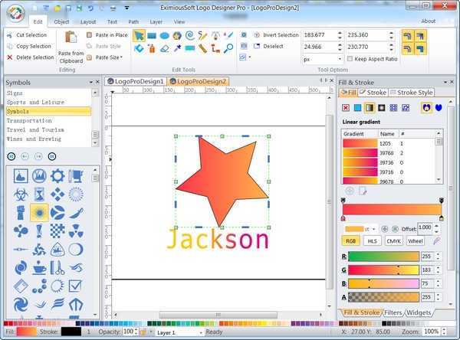Click Copy Selection
Image resolution: width=460 pixels, height=340 pixels.
click(29, 46)
